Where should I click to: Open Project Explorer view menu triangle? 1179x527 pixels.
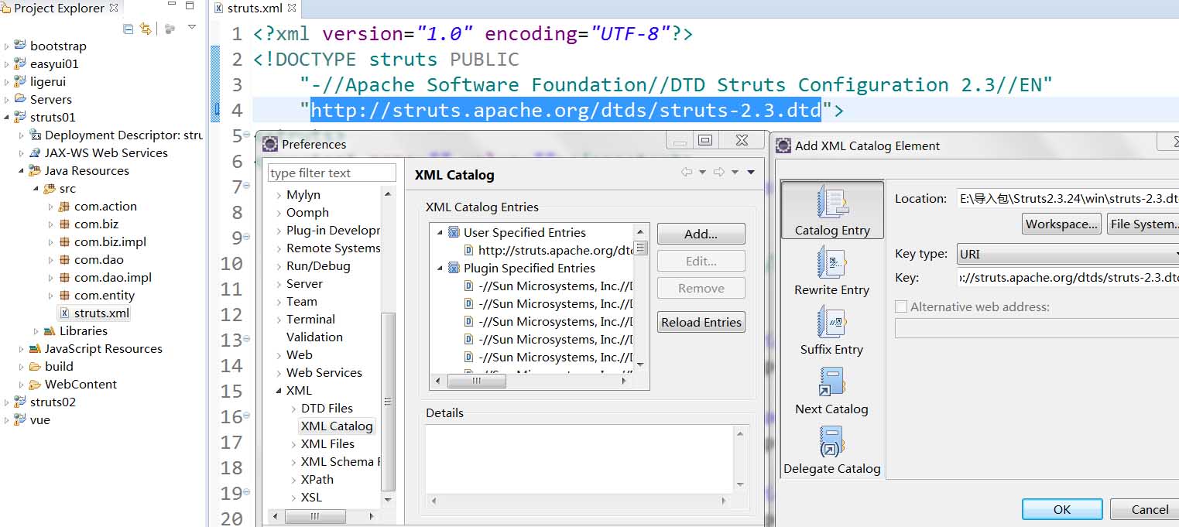coord(191,28)
